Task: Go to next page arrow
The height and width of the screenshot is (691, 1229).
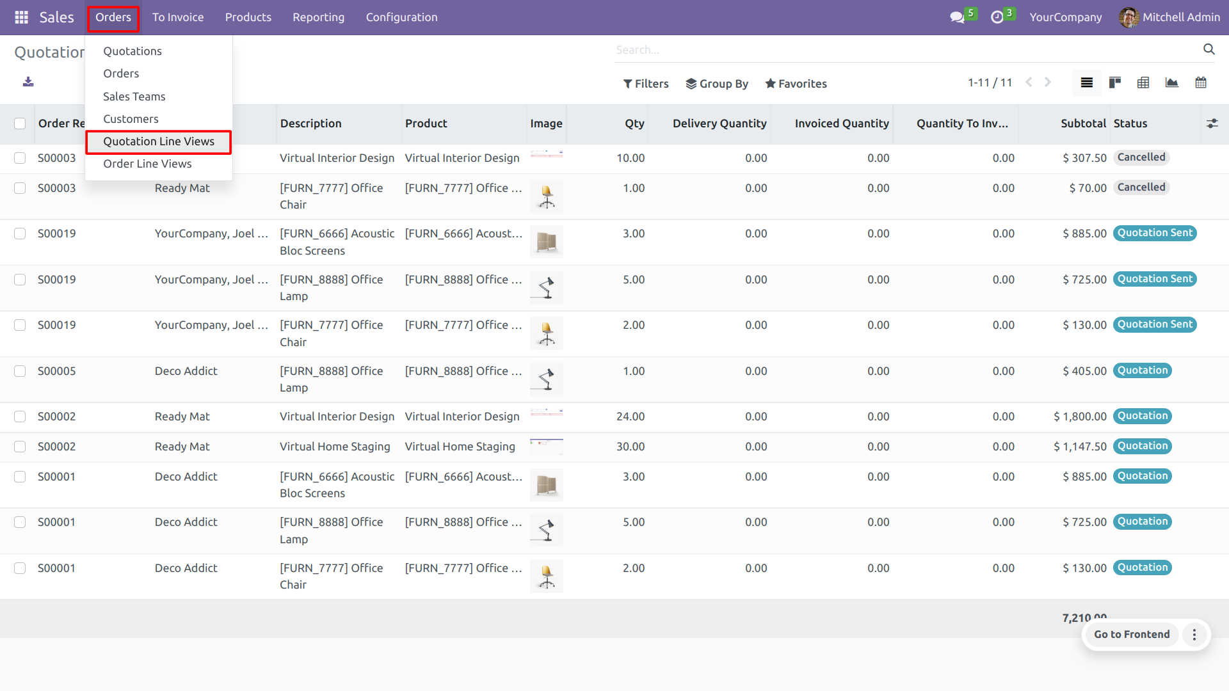Action: (1048, 82)
